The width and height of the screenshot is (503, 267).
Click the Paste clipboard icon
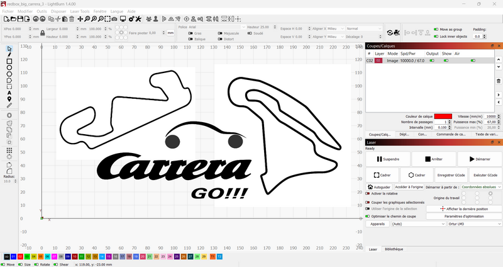click(x=65, y=20)
